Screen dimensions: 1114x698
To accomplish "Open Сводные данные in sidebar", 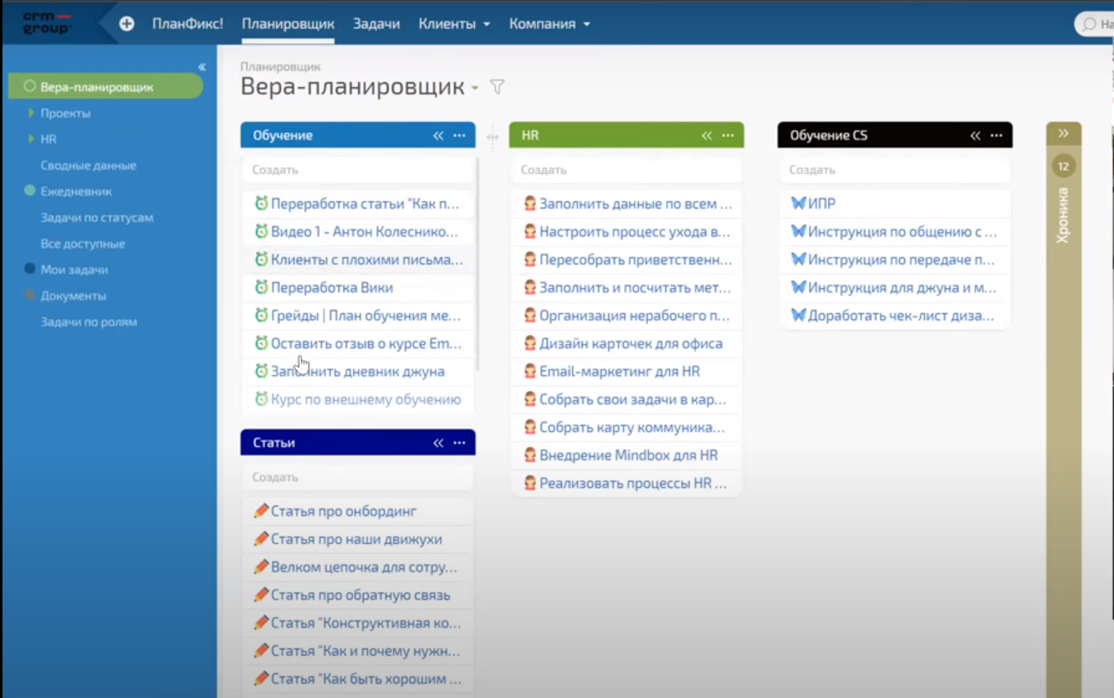I will pos(89,165).
